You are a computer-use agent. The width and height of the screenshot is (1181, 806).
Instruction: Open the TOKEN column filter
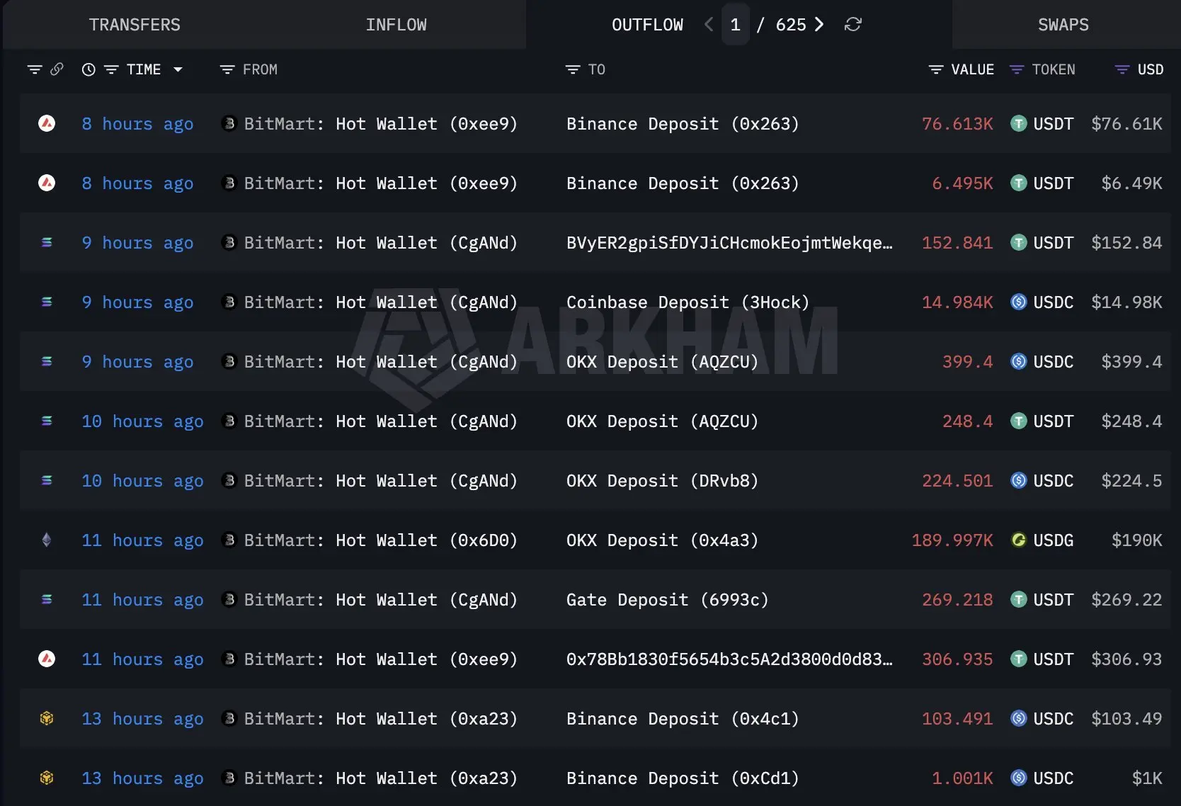(1017, 69)
